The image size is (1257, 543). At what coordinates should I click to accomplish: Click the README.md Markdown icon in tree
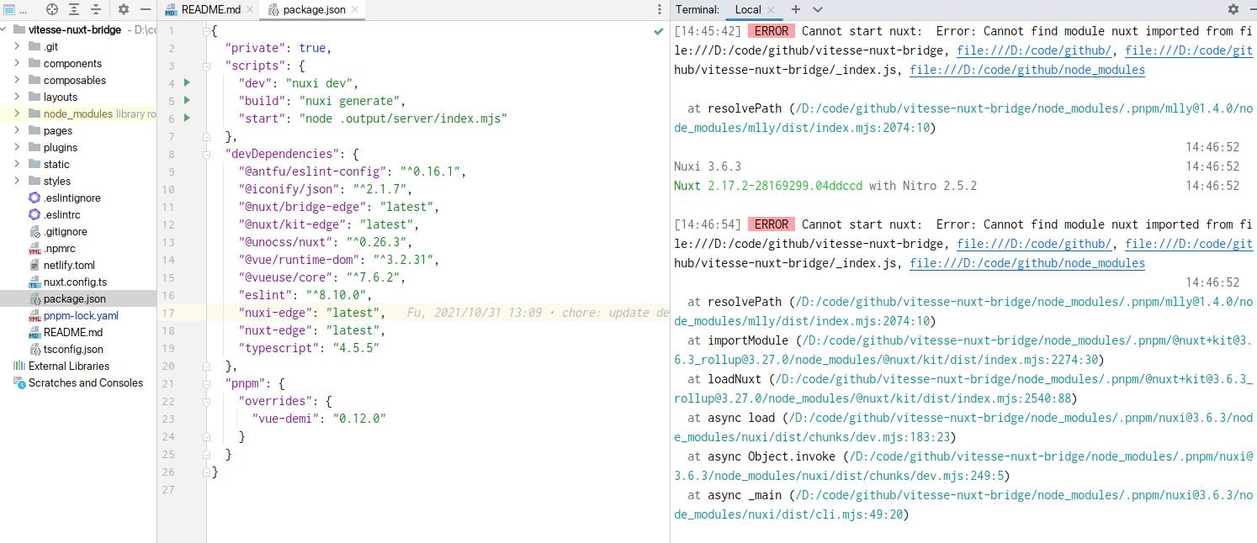(34, 333)
